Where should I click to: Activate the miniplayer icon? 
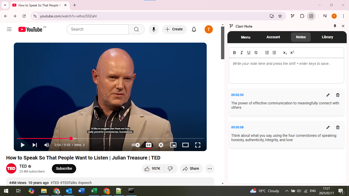[x=173, y=145]
